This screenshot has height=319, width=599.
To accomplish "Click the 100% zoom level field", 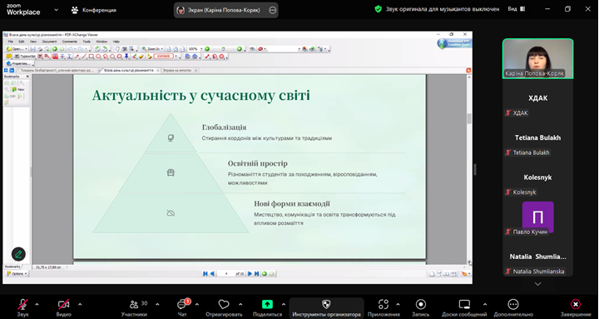I will click(195, 49).
